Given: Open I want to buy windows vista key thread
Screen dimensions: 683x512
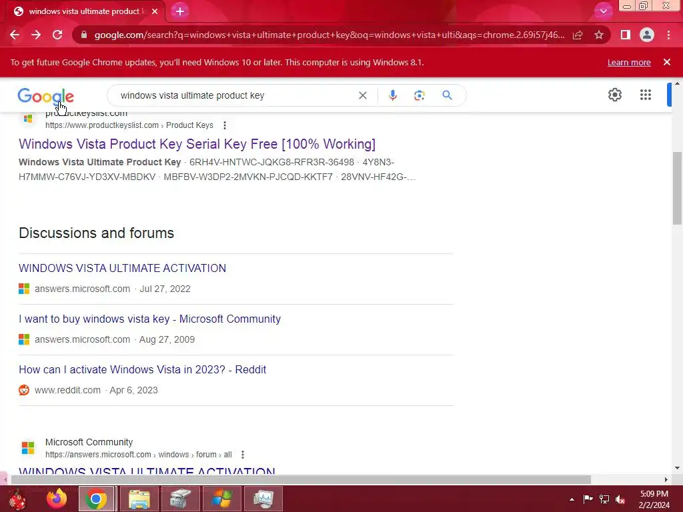Looking at the screenshot, I should [150, 319].
